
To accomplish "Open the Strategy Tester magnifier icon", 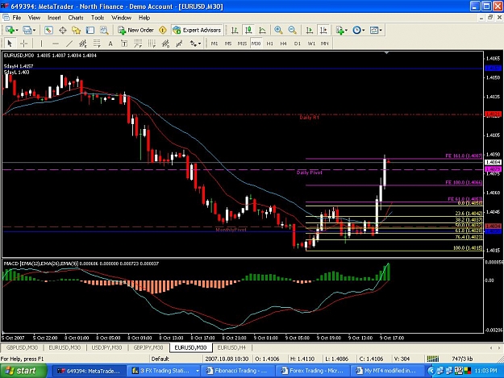I will [104, 30].
